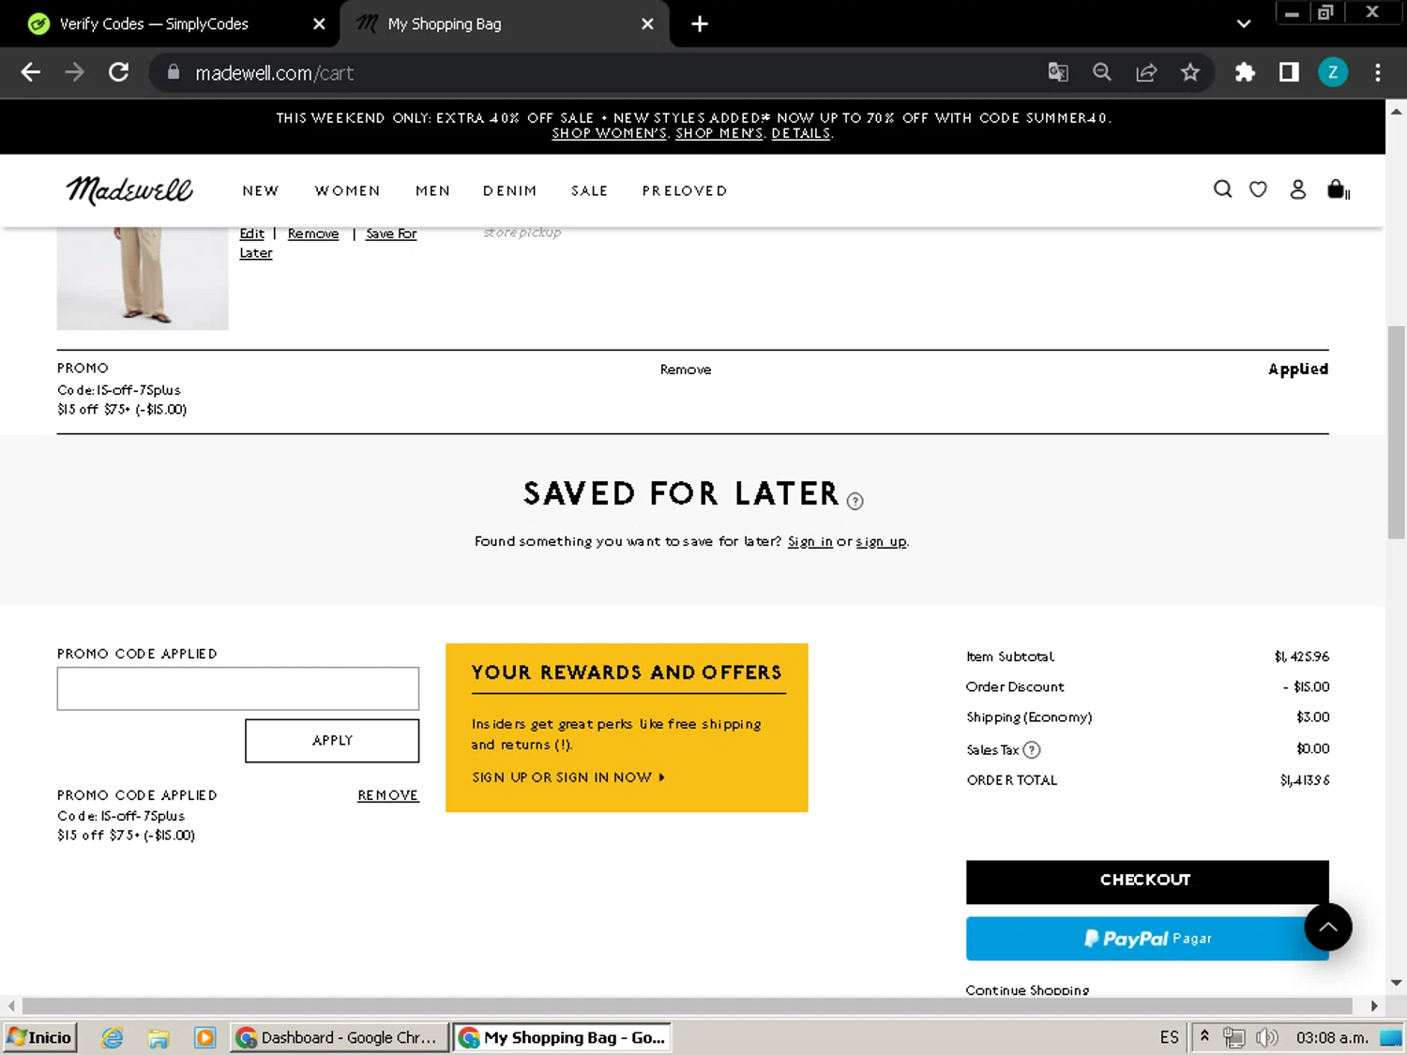Click the SHOP MEN'S banner link
1407x1055 pixels.
(x=720, y=133)
